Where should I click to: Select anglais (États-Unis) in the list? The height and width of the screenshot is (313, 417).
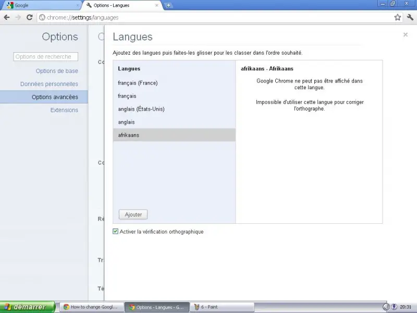tap(174, 109)
